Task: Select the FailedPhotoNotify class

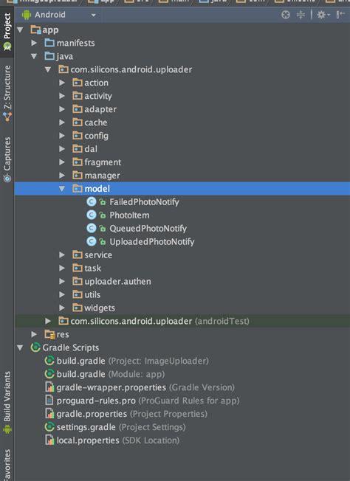Action: click(x=144, y=202)
